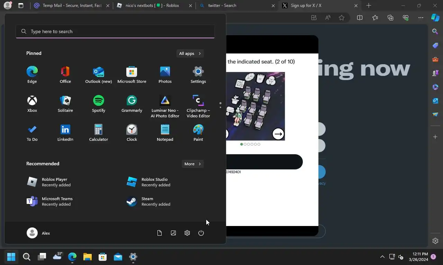Viewport: 443px width, 265px height.
Task: Click next arrow in captcha image
Action: (278, 134)
